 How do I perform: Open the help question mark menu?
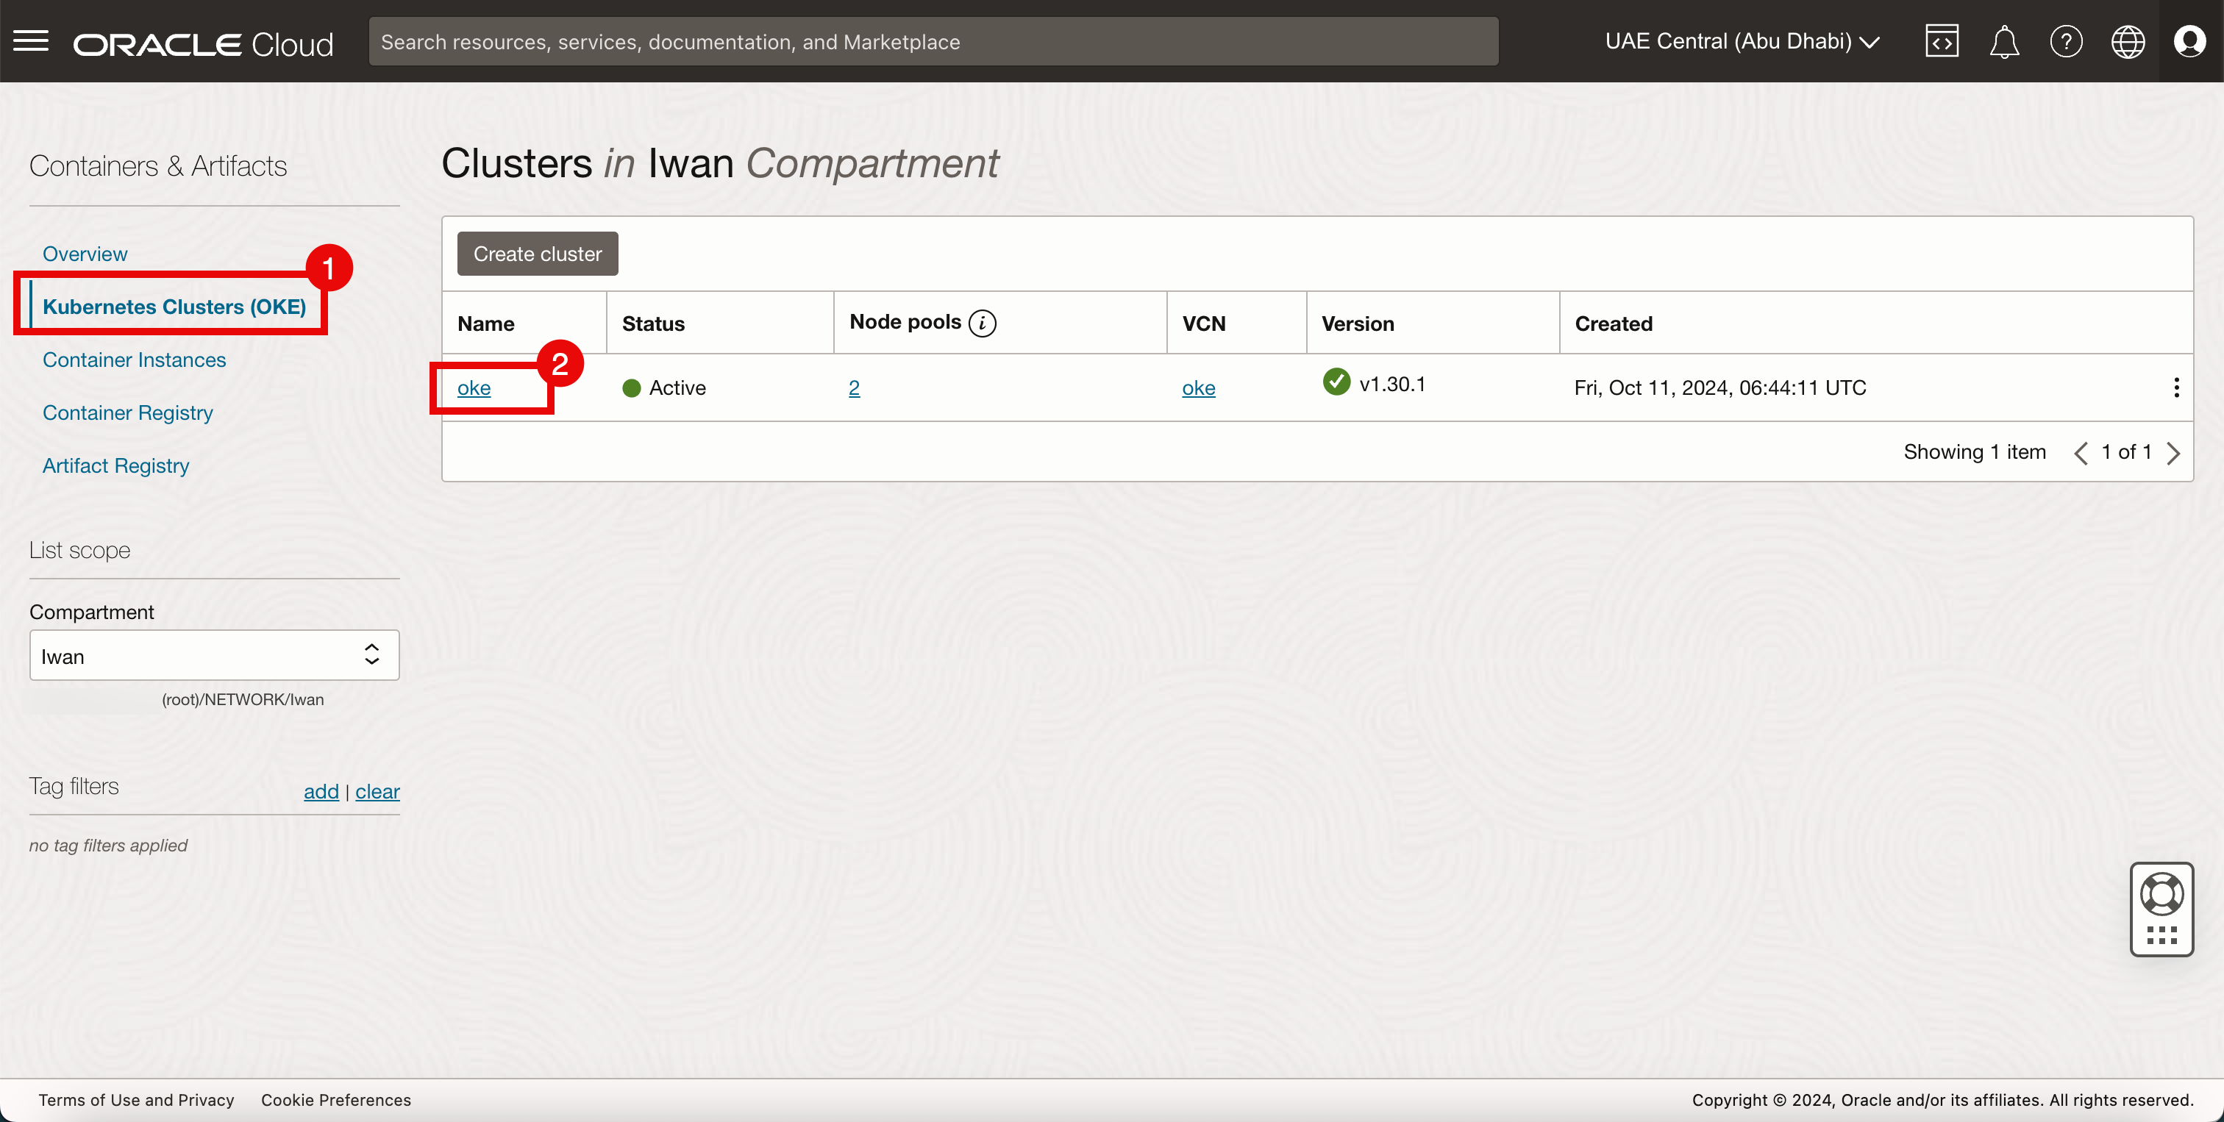coord(2065,40)
